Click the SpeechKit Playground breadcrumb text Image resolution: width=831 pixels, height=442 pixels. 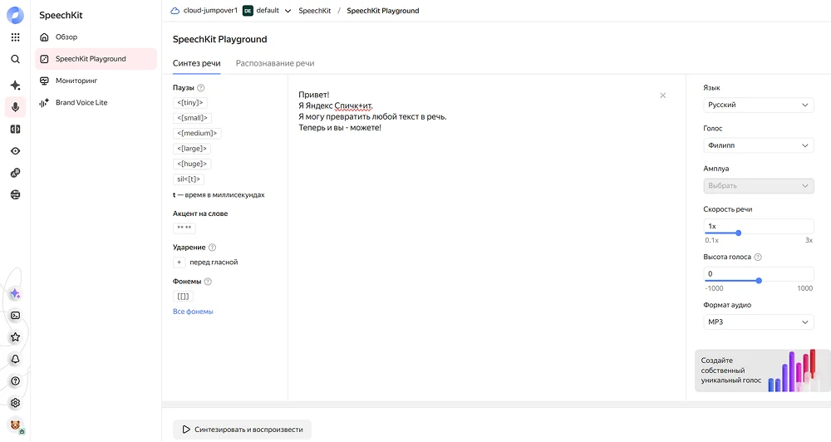tap(382, 11)
